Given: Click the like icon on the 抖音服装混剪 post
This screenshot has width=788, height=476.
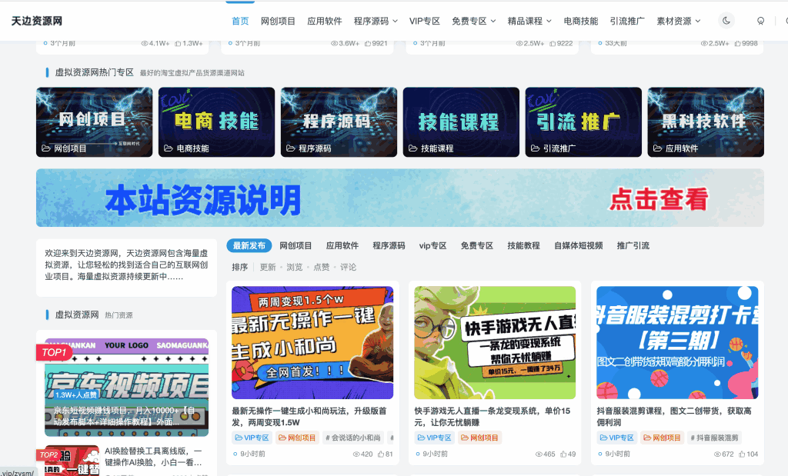Looking at the screenshot, I should click(x=742, y=454).
